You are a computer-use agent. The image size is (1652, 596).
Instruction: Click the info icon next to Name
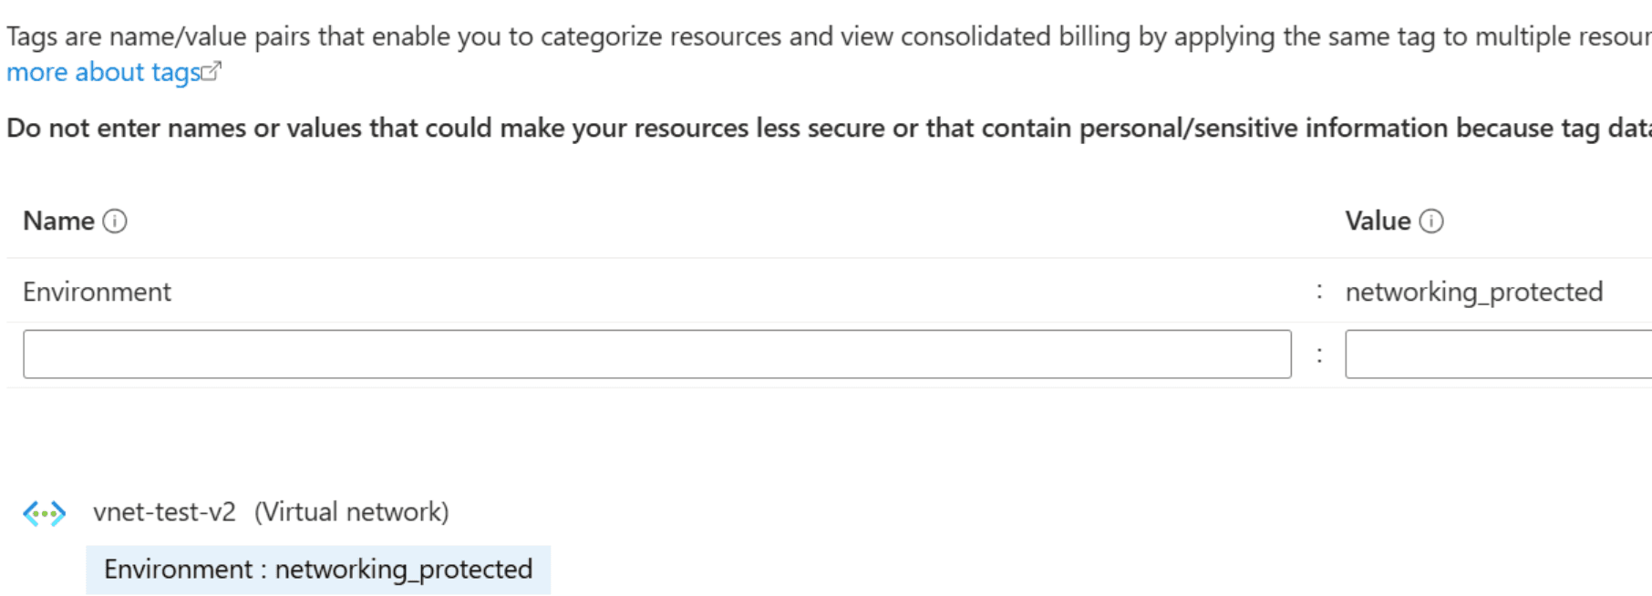pos(113,221)
